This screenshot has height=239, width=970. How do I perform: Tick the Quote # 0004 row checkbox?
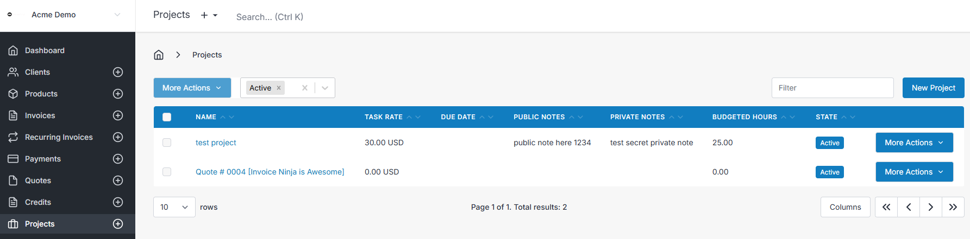pyautogui.click(x=167, y=172)
